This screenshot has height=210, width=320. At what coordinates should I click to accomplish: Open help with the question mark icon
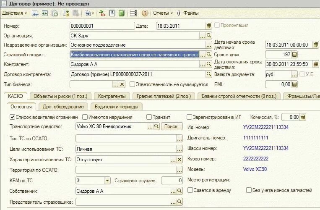[x=145, y=13]
